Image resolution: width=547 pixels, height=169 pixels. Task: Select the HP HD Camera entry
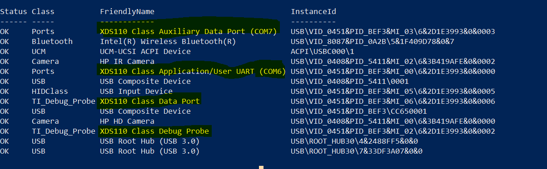[x=127, y=121]
